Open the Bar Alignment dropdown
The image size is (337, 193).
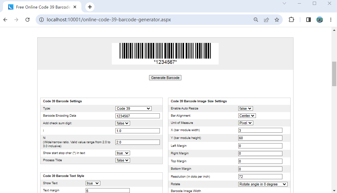coord(247,115)
